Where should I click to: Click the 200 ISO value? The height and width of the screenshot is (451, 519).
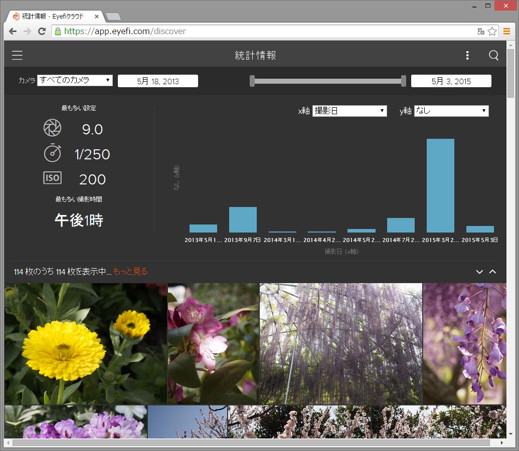click(x=92, y=180)
